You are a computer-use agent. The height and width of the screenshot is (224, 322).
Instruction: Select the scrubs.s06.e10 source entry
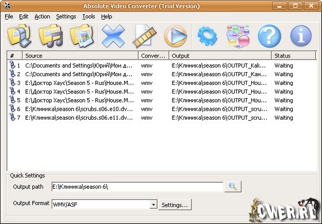tap(79, 109)
